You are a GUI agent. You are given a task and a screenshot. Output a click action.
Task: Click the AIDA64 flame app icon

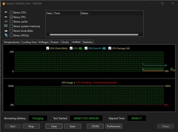pyautogui.click(x=4, y=4)
